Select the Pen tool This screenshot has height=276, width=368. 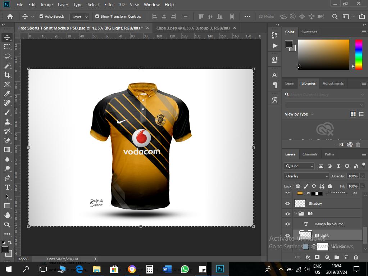tap(7, 178)
